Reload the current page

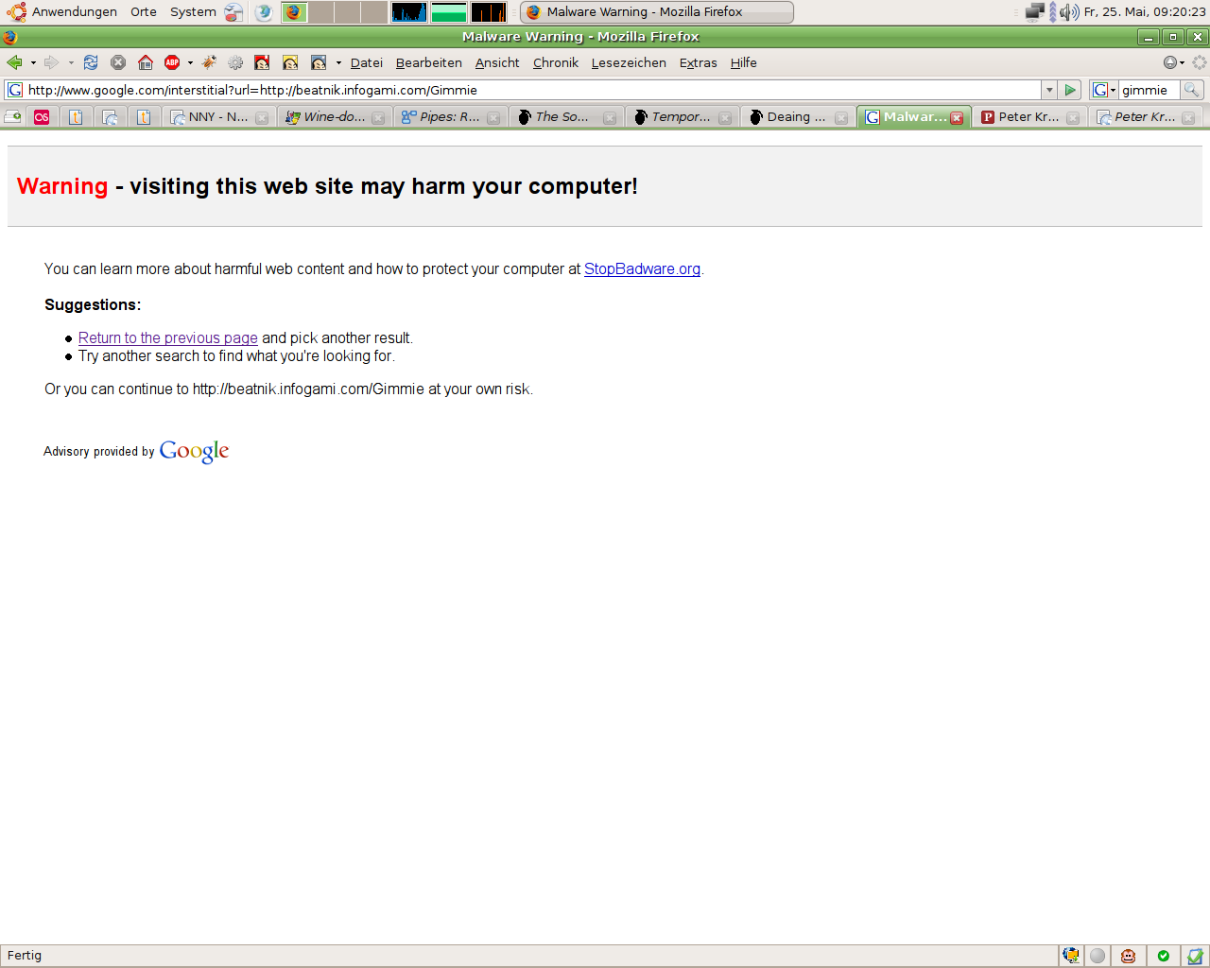pos(91,62)
